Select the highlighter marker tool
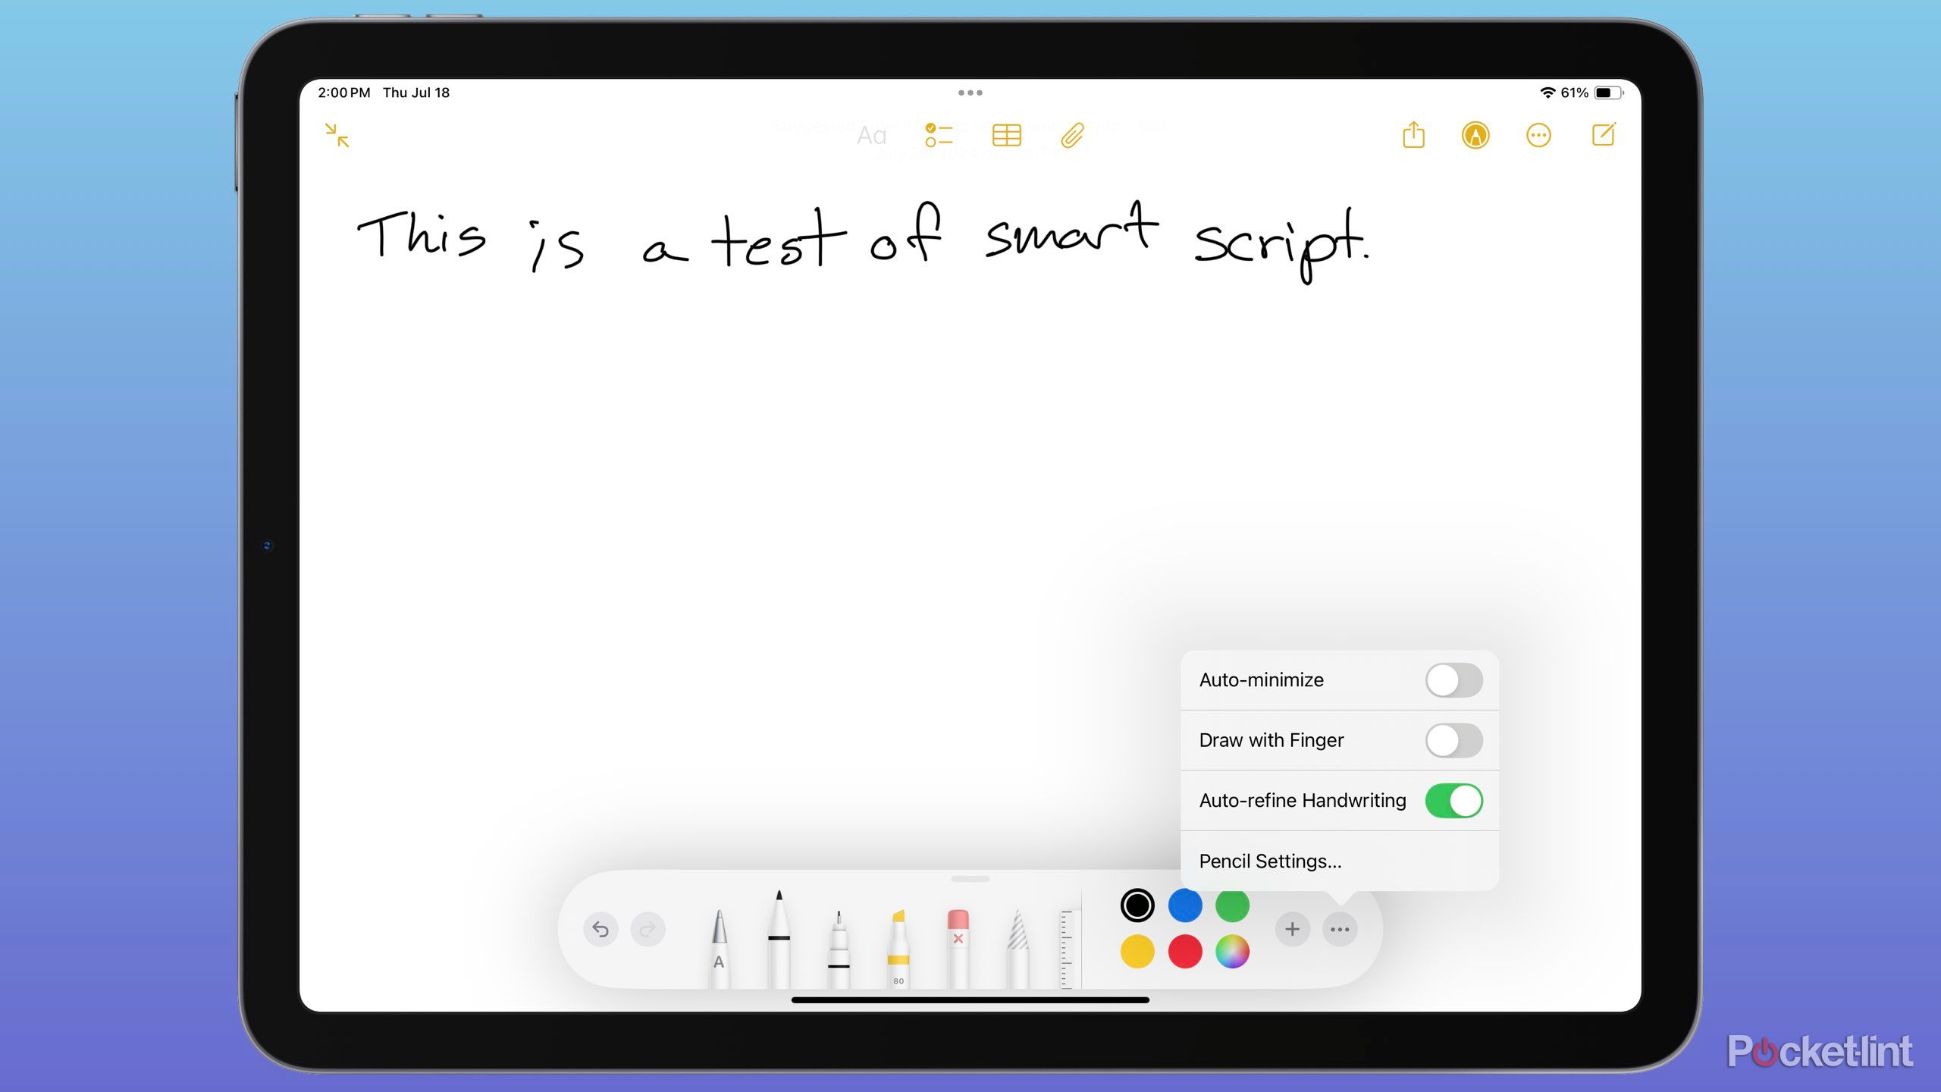The height and width of the screenshot is (1092, 1941). point(898,948)
